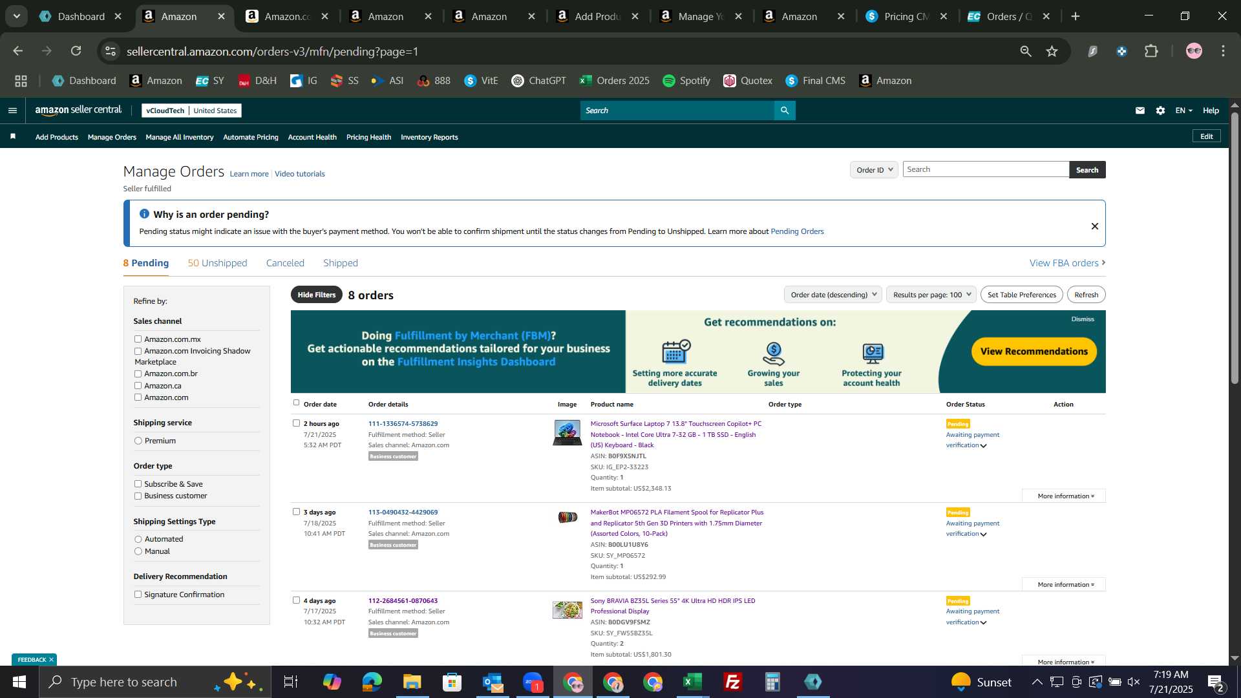Click the Sony BRAVIA product thumbnail
The image size is (1241, 698).
[567, 609]
